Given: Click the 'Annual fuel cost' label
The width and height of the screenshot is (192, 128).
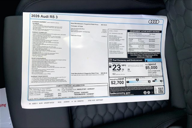Looking at the screenshot, I should click(x=117, y=79).
